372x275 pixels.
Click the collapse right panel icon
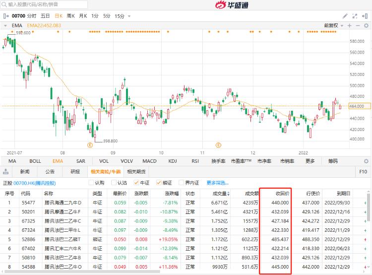click(366, 16)
